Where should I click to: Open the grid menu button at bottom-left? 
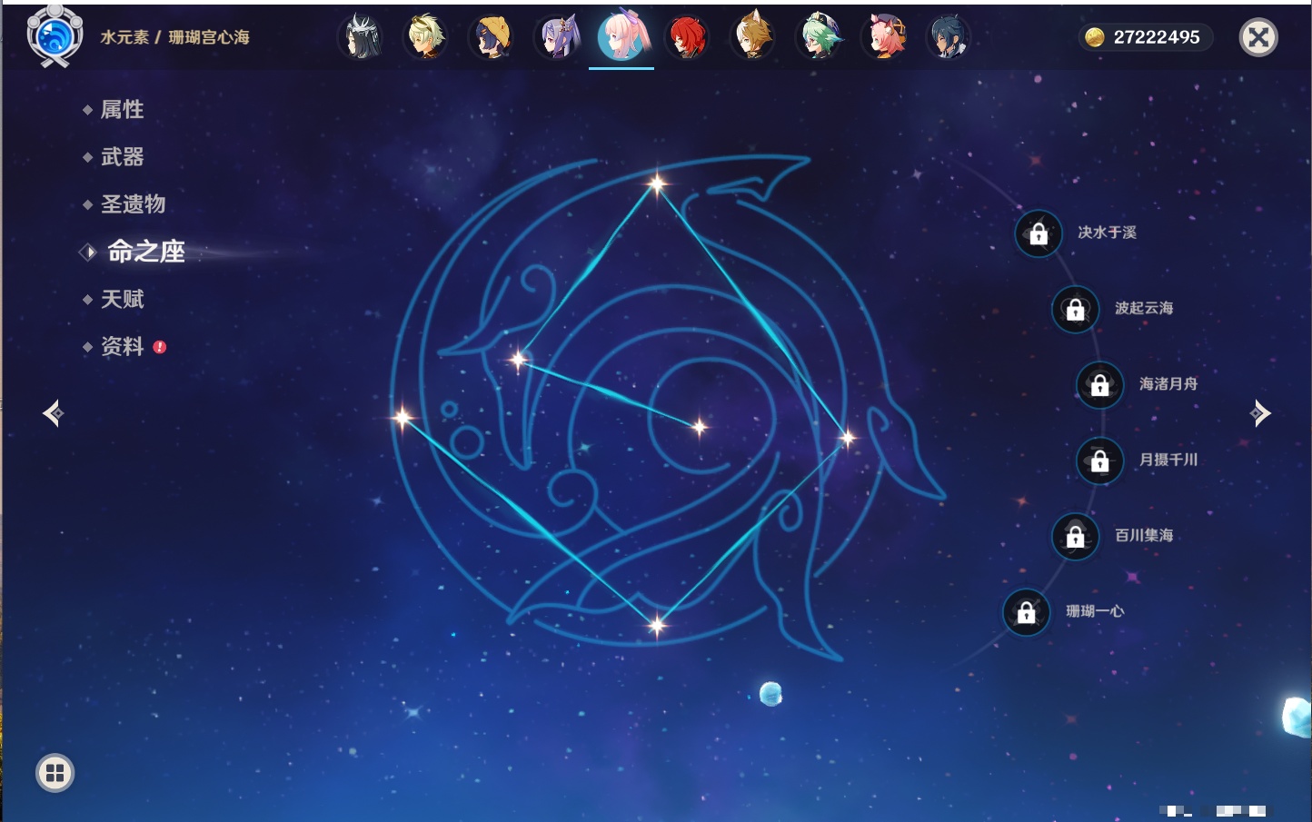(x=55, y=773)
